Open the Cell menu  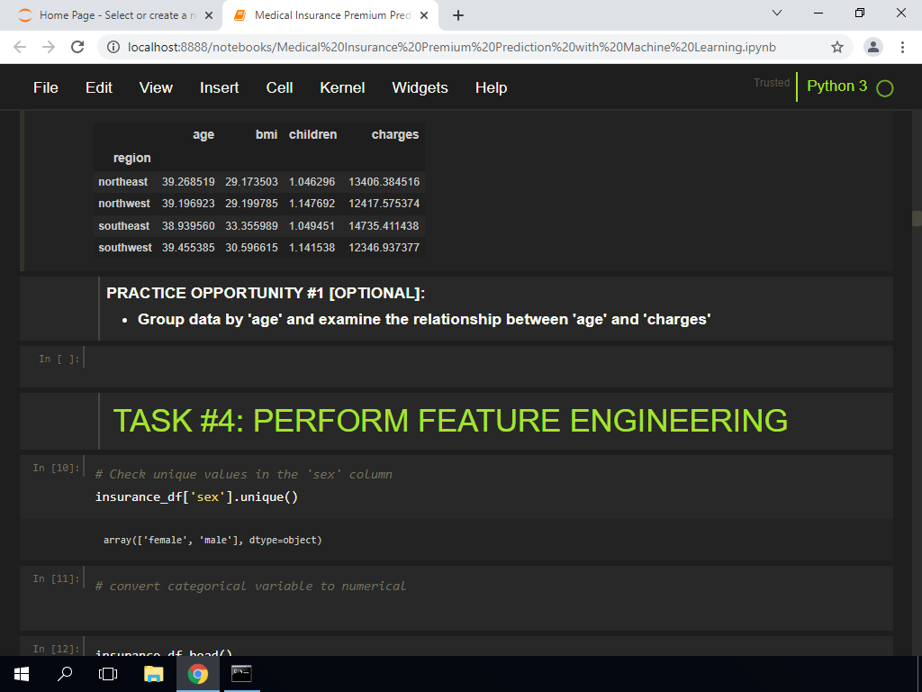point(279,87)
